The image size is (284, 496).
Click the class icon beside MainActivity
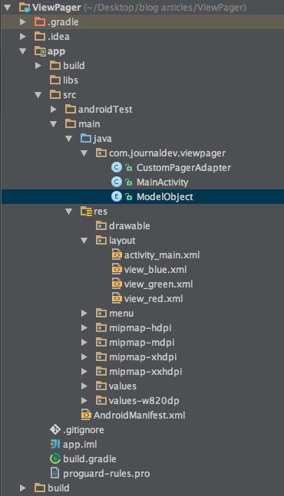(x=117, y=182)
